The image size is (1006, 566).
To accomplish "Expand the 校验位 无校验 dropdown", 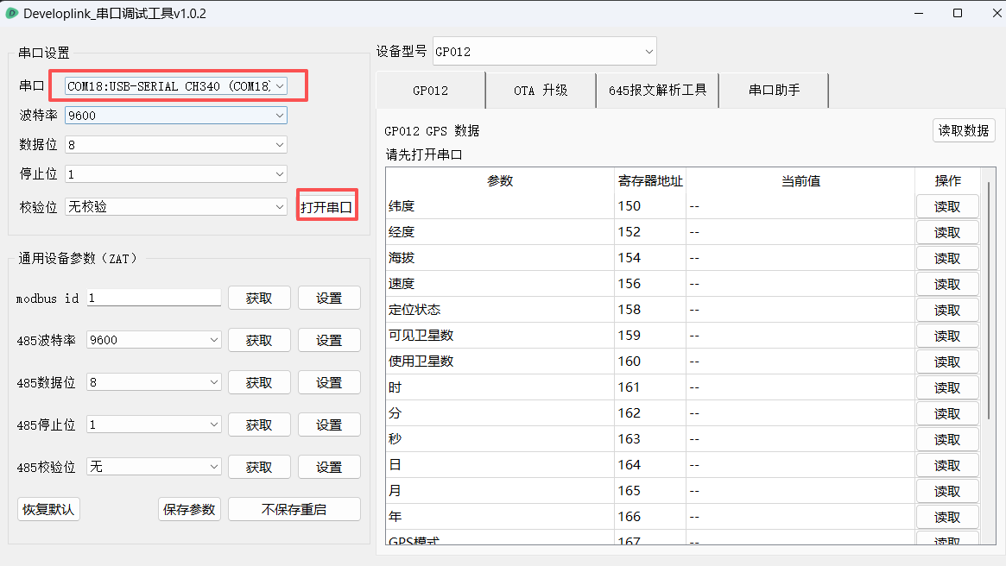I will click(x=176, y=206).
